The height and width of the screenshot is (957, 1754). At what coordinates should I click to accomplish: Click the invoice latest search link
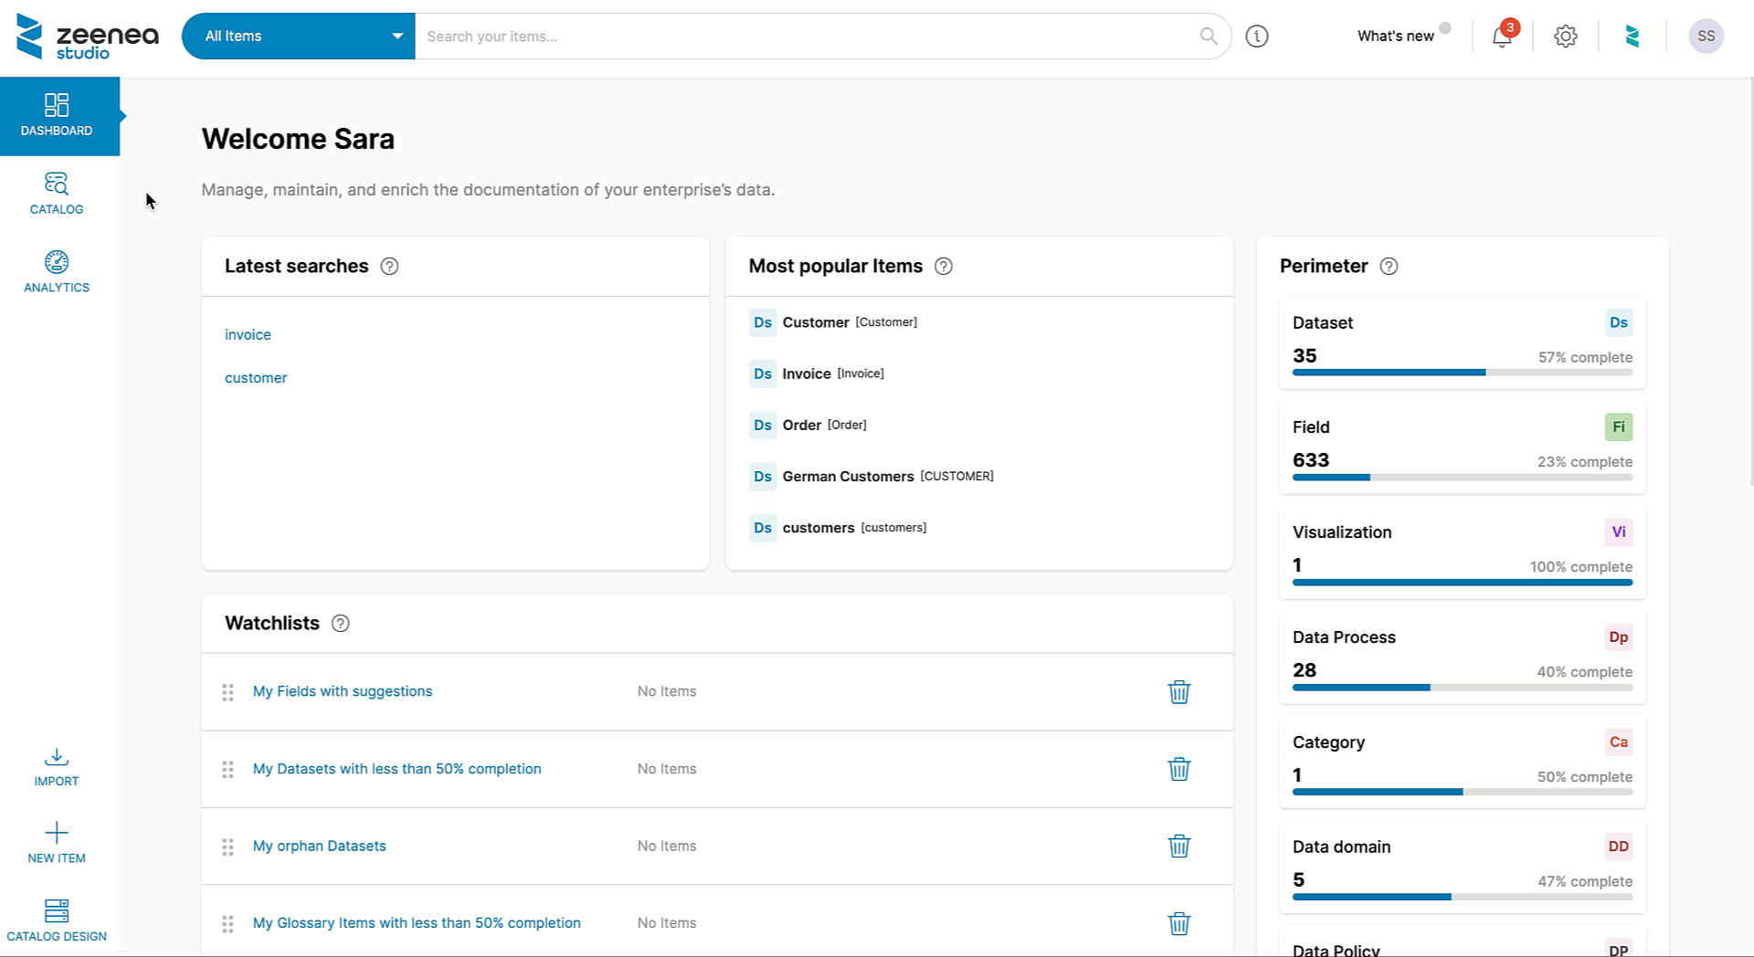coord(248,334)
